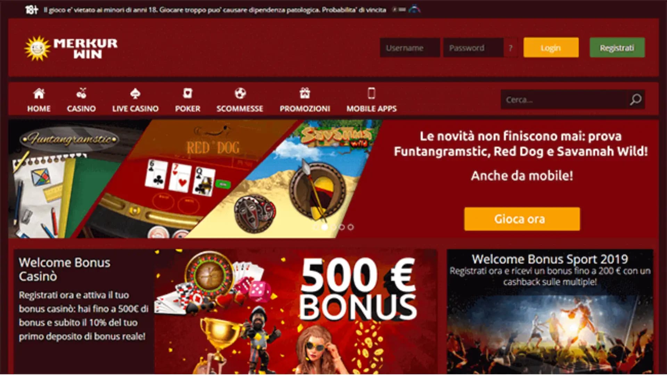The width and height of the screenshot is (667, 375).
Task: Select the last carousel dot
Action: tap(351, 227)
